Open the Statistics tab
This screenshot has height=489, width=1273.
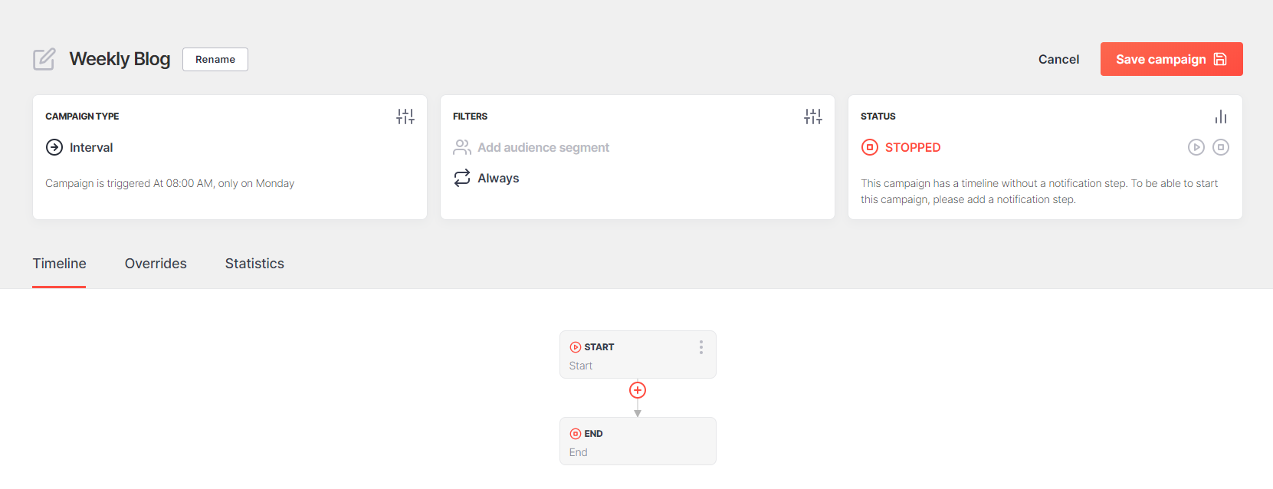click(254, 264)
